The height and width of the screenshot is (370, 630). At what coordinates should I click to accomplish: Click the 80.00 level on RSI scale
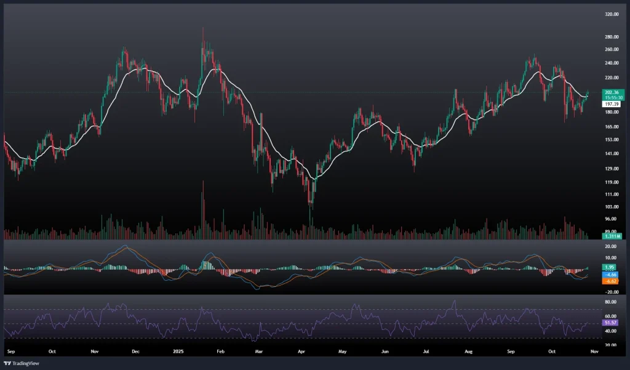610,302
